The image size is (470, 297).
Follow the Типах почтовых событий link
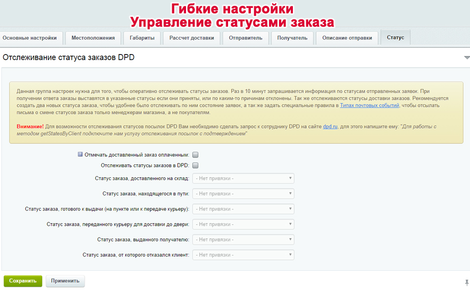point(369,105)
